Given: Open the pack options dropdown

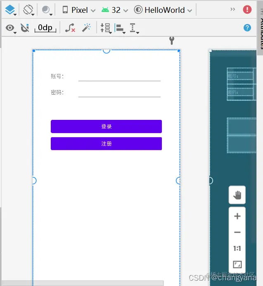Looking at the screenshot, I should [x=106, y=28].
